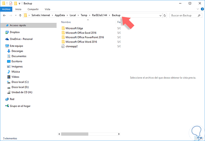
Task: Switch to the Inicio ribbon tab
Action: pos(18,9)
